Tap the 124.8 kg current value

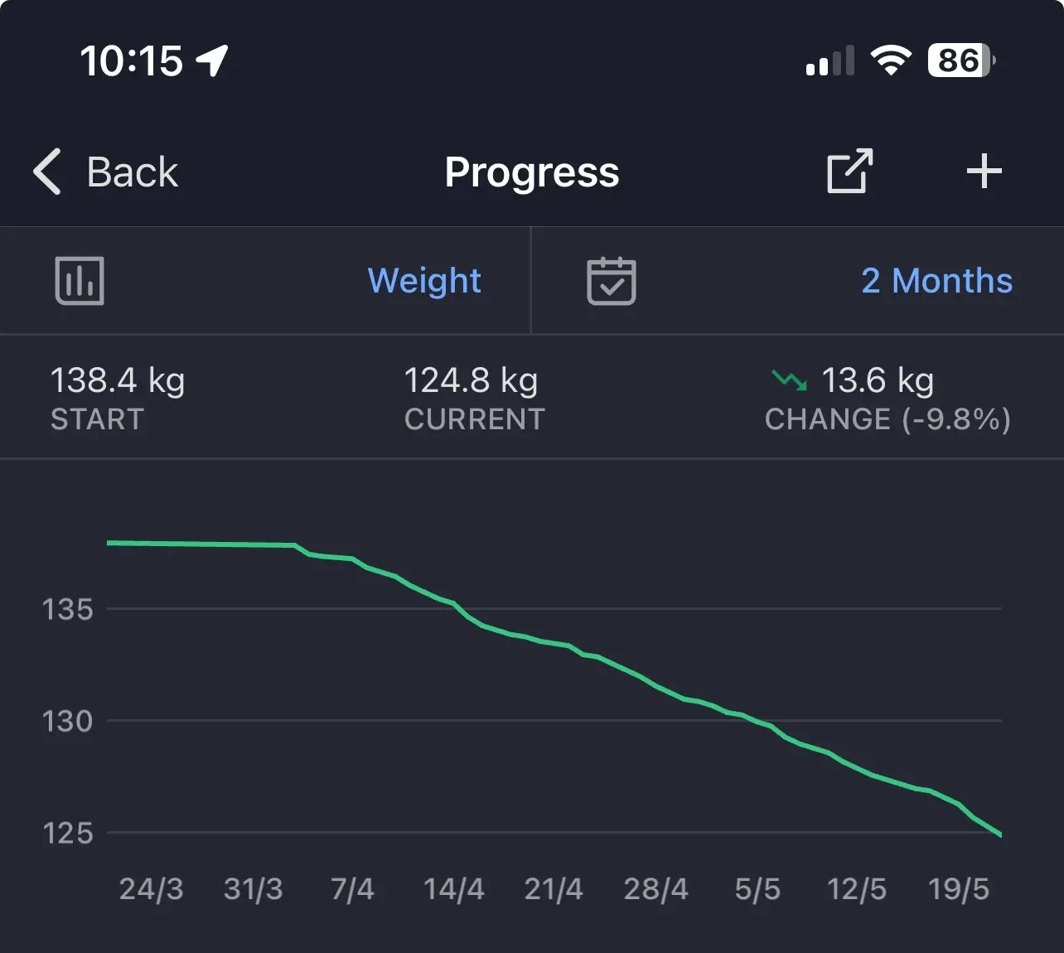(x=471, y=381)
